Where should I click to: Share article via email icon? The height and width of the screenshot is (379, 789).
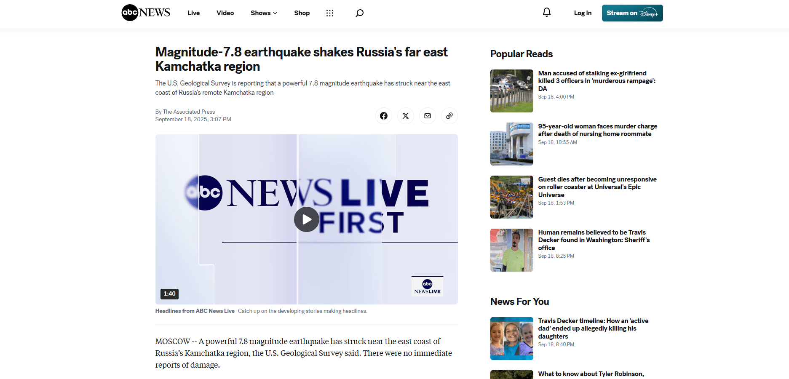click(428, 116)
